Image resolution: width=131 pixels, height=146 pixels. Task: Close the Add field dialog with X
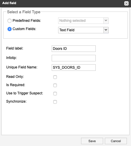tap(126, 4)
